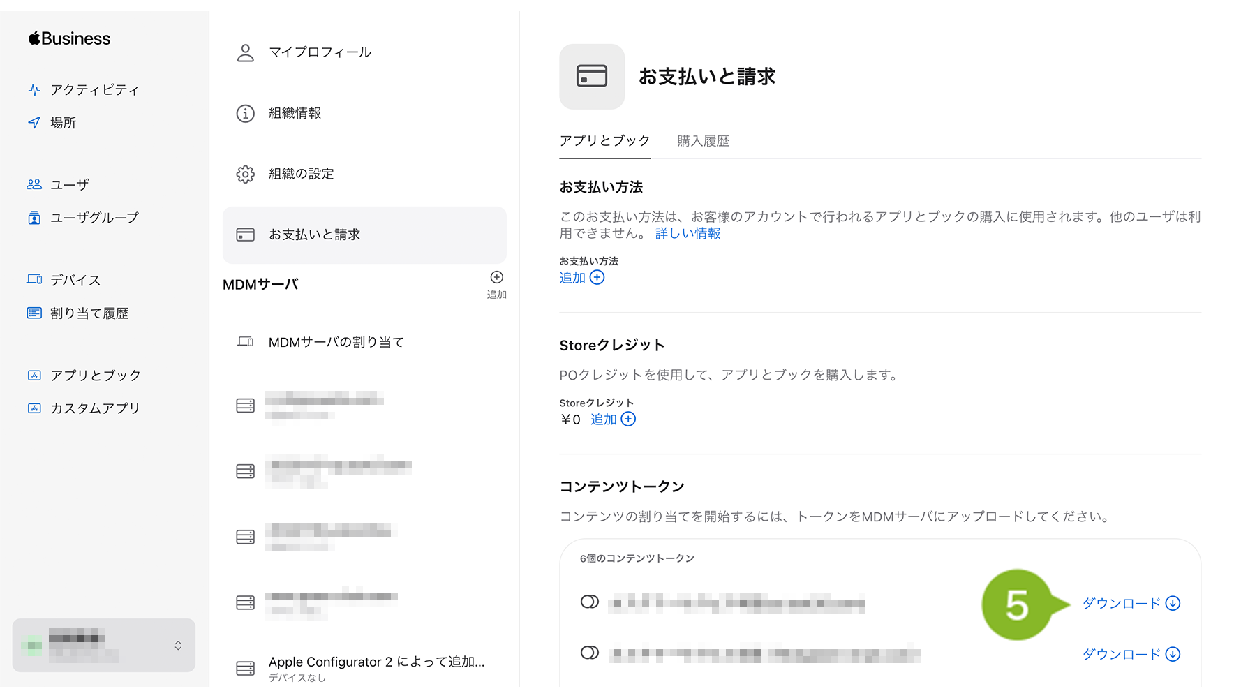
Task: Select MDMサーバの割り当て item
Action: click(336, 342)
